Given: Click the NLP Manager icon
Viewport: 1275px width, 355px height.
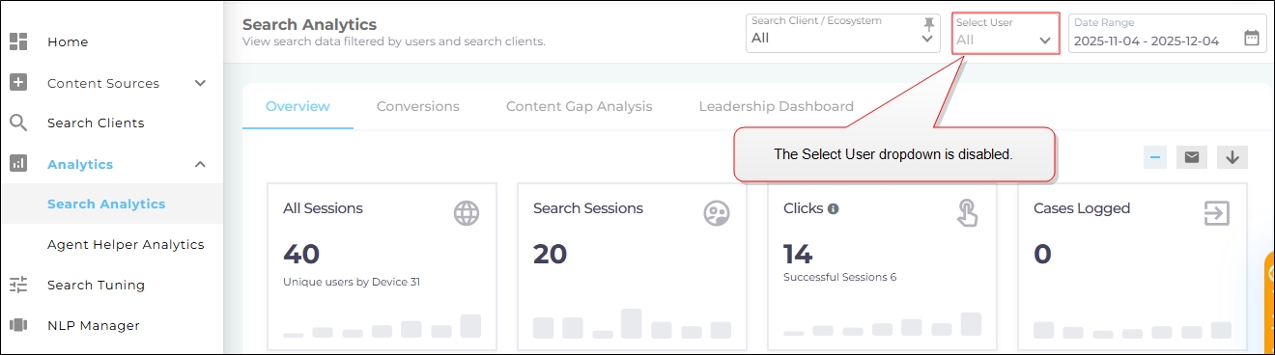Looking at the screenshot, I should 18,325.
